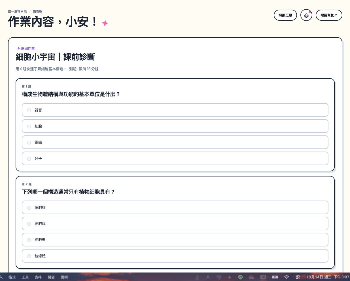Click the battery charging icon

tap(275, 277)
